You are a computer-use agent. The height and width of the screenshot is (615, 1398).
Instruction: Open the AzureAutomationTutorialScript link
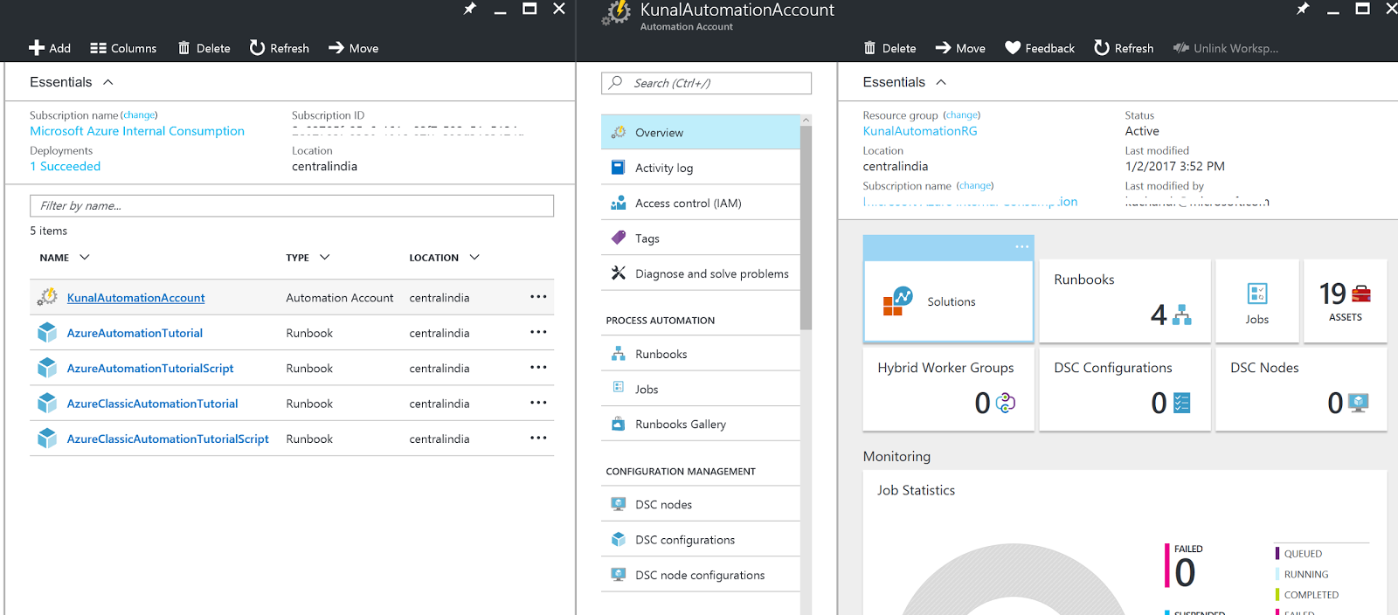pyautogui.click(x=150, y=368)
